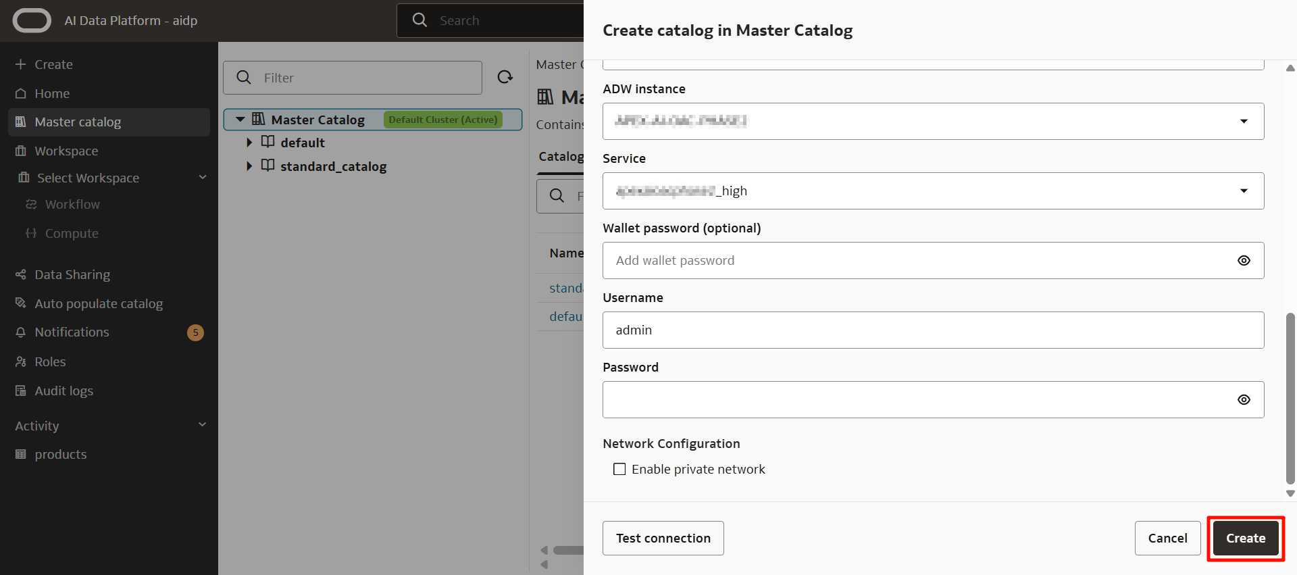The width and height of the screenshot is (1297, 575).
Task: Click the Test connection button
Action: coord(663,538)
